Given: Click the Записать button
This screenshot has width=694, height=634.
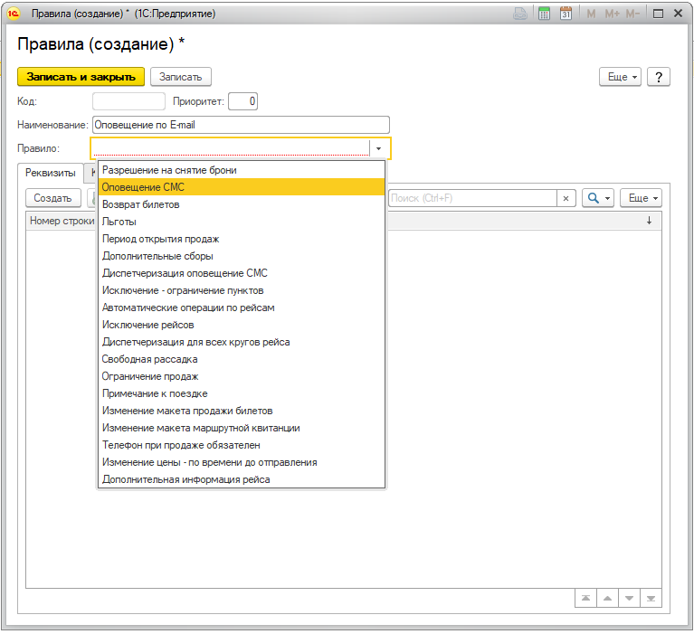Looking at the screenshot, I should point(181,77).
